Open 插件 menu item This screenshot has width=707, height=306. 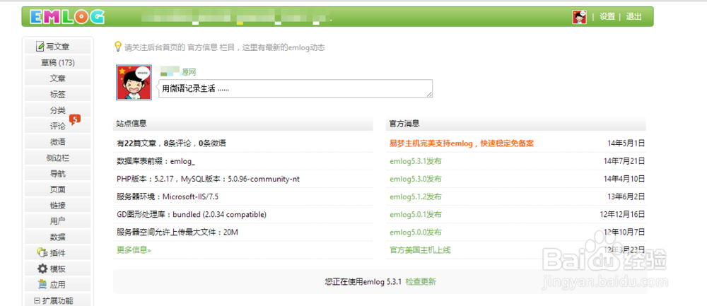pyautogui.click(x=58, y=253)
